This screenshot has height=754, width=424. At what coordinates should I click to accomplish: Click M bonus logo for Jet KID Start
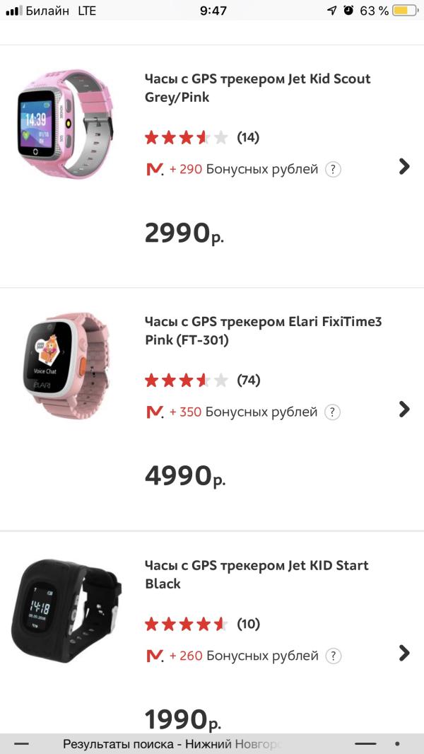pyautogui.click(x=154, y=656)
